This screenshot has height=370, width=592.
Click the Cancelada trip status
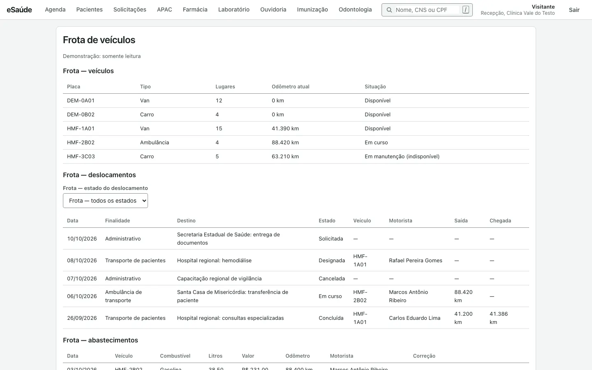click(332, 279)
